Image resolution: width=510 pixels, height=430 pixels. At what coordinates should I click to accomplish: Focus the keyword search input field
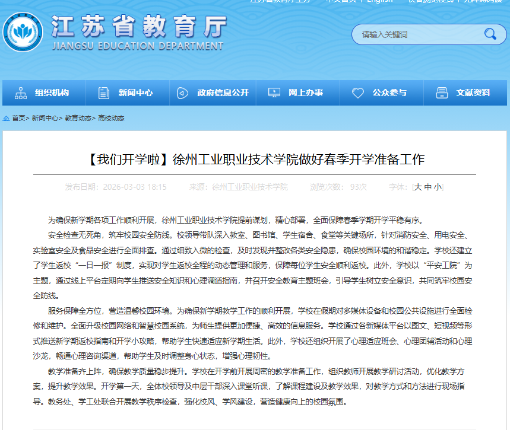tap(416, 34)
